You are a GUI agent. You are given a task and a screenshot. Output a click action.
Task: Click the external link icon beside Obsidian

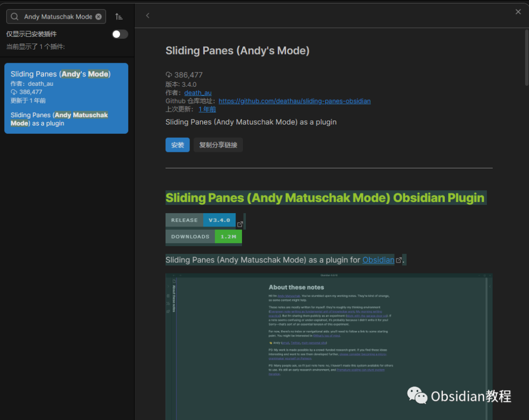(399, 260)
